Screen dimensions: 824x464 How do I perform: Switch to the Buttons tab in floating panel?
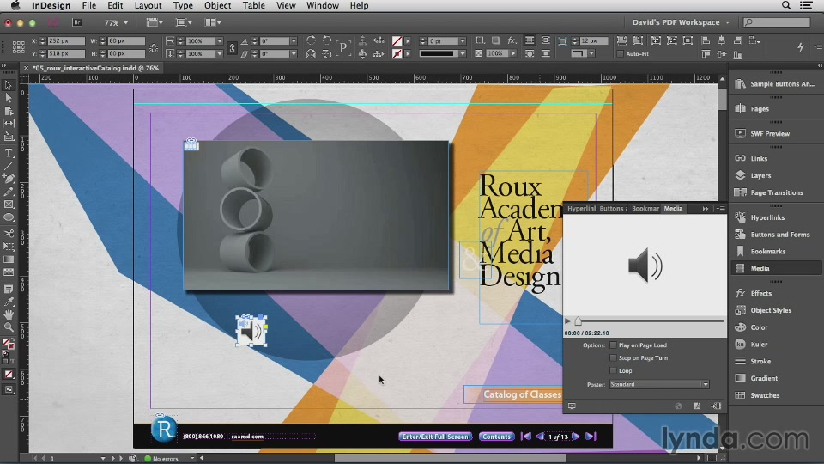[613, 208]
